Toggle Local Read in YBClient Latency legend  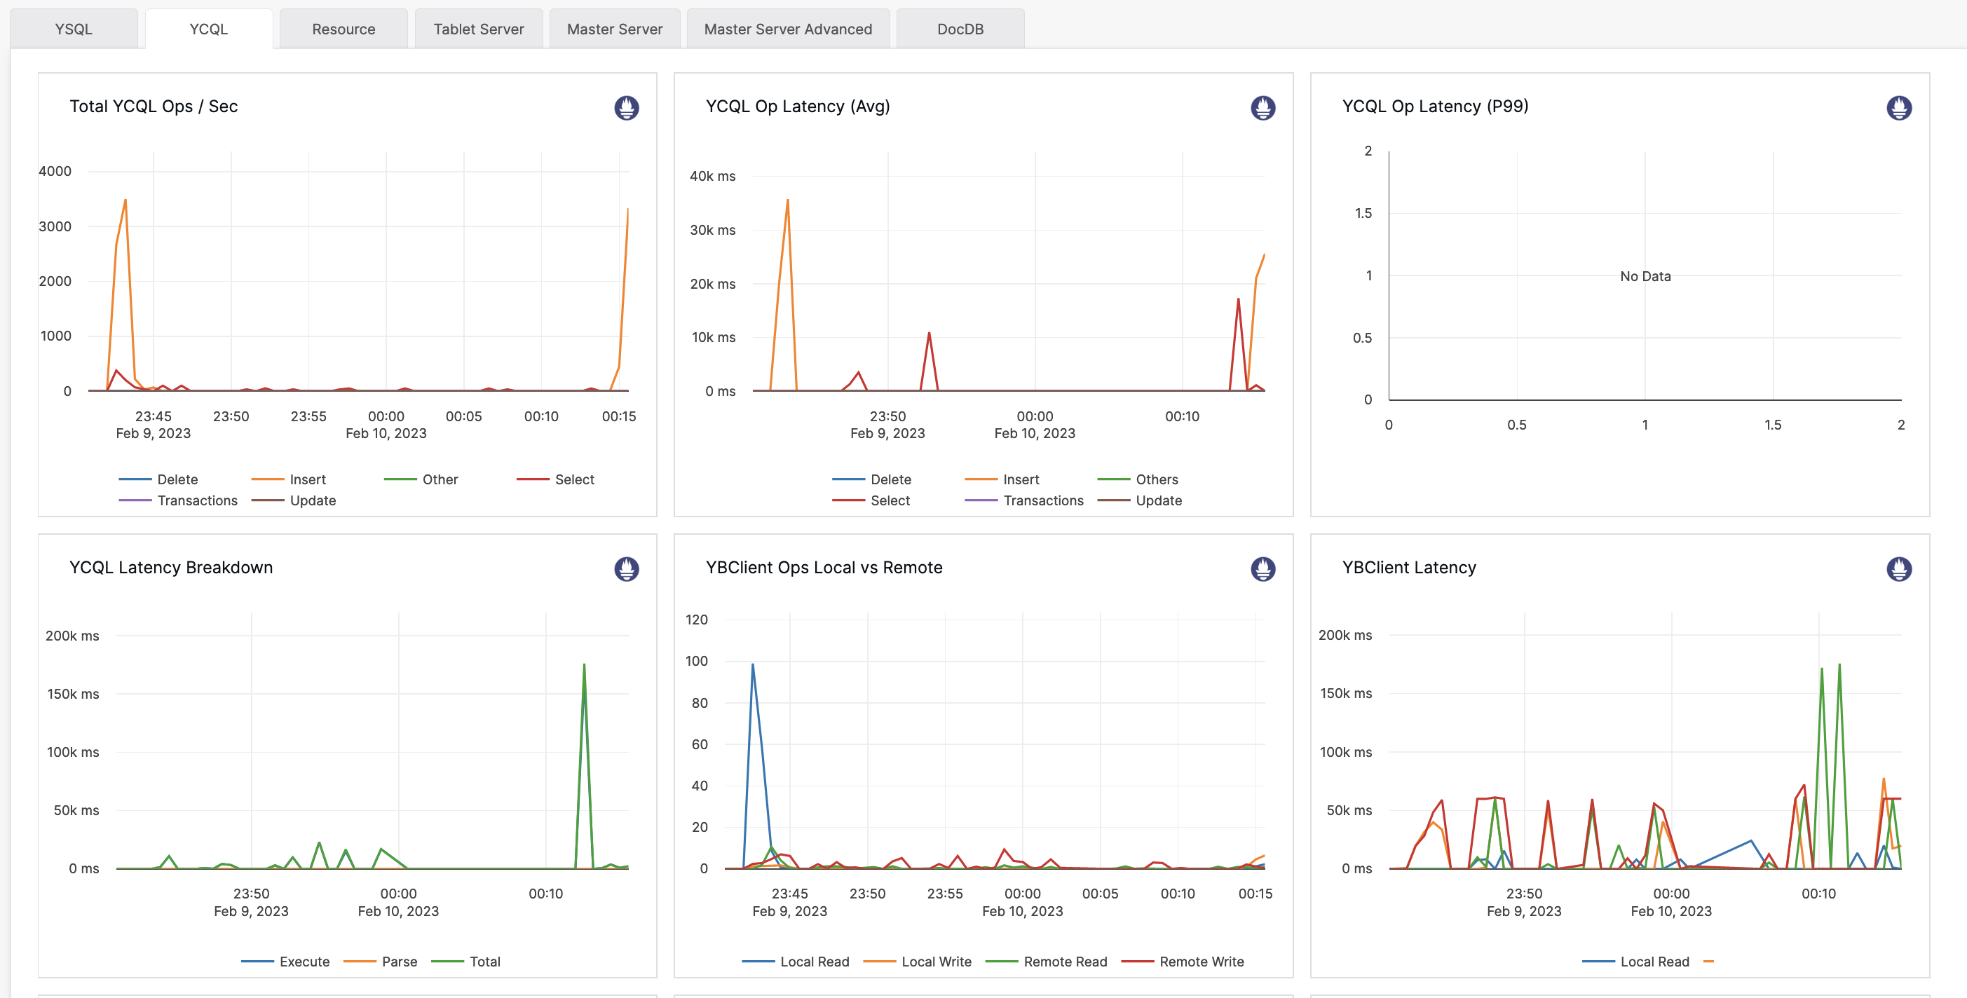click(1635, 962)
